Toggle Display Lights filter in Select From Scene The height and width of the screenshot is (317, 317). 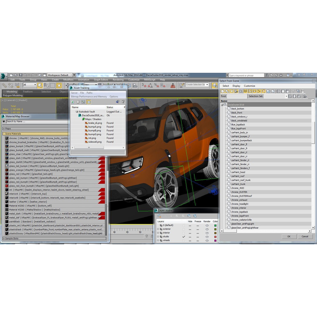click(x=232, y=91)
